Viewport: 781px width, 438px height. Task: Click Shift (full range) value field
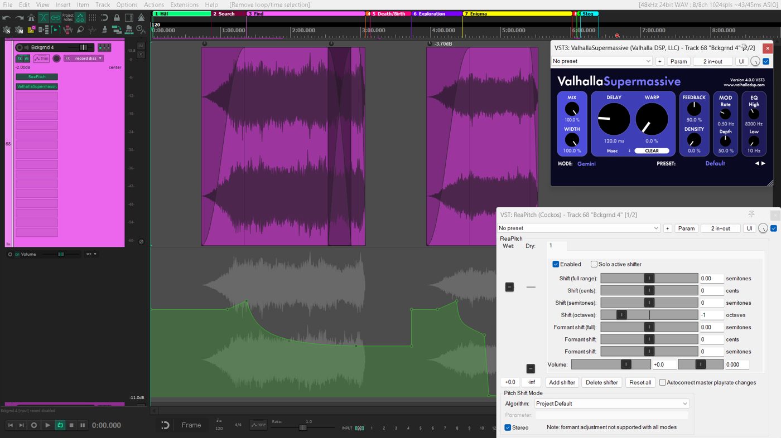[x=711, y=279]
